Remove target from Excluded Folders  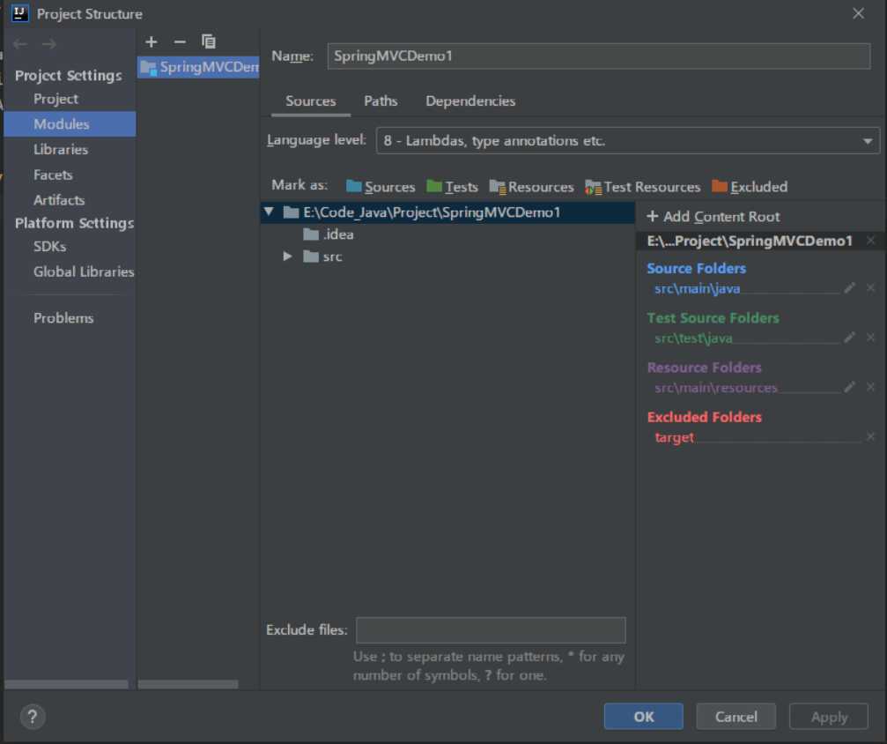coord(870,436)
